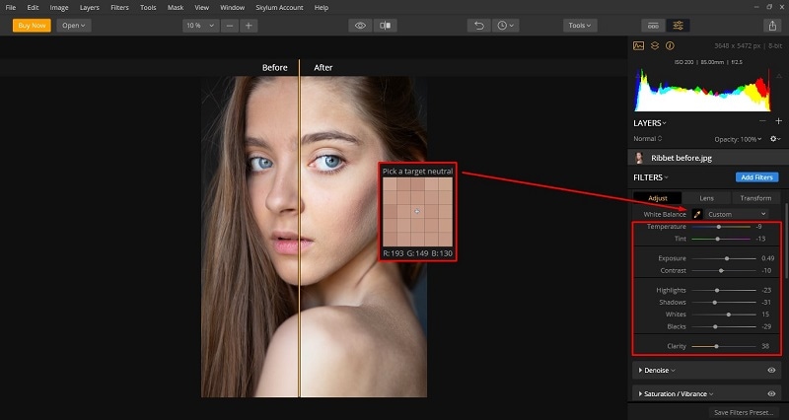Screen dimensions: 789x420
Task: Open White Balance Custom preset dropdown
Action: [737, 214]
